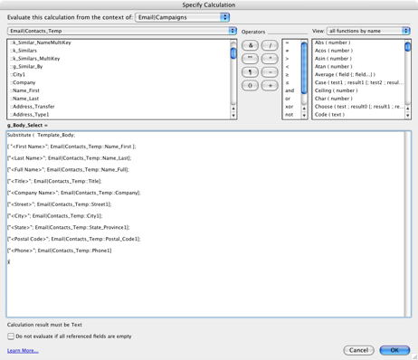Click the operators list scroll down arrow
The height and width of the screenshot is (360, 418).
point(304,115)
